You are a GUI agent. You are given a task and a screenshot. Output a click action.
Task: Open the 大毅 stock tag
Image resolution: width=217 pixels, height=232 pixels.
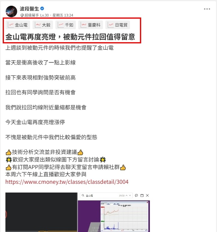pos(43,25)
